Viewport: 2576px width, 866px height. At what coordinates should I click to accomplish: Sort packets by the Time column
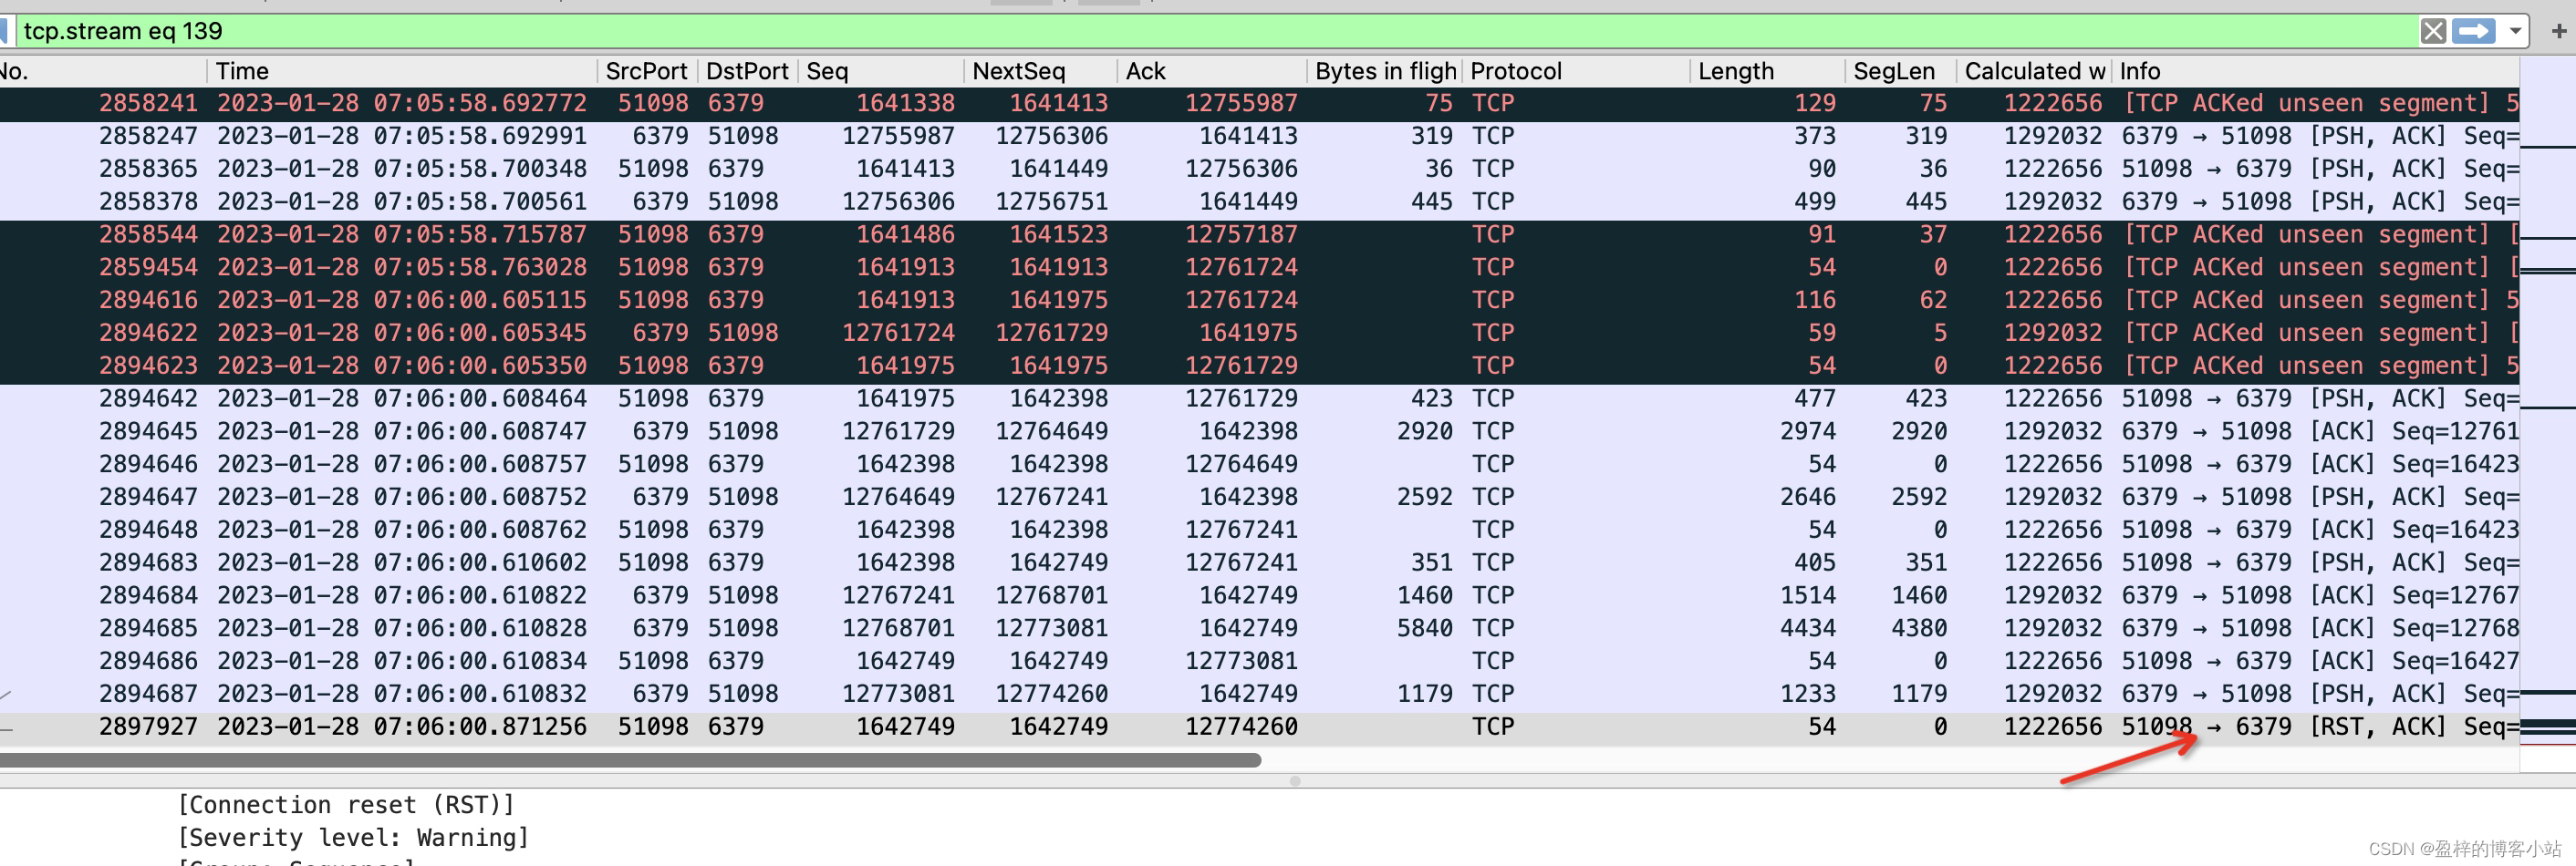[240, 71]
